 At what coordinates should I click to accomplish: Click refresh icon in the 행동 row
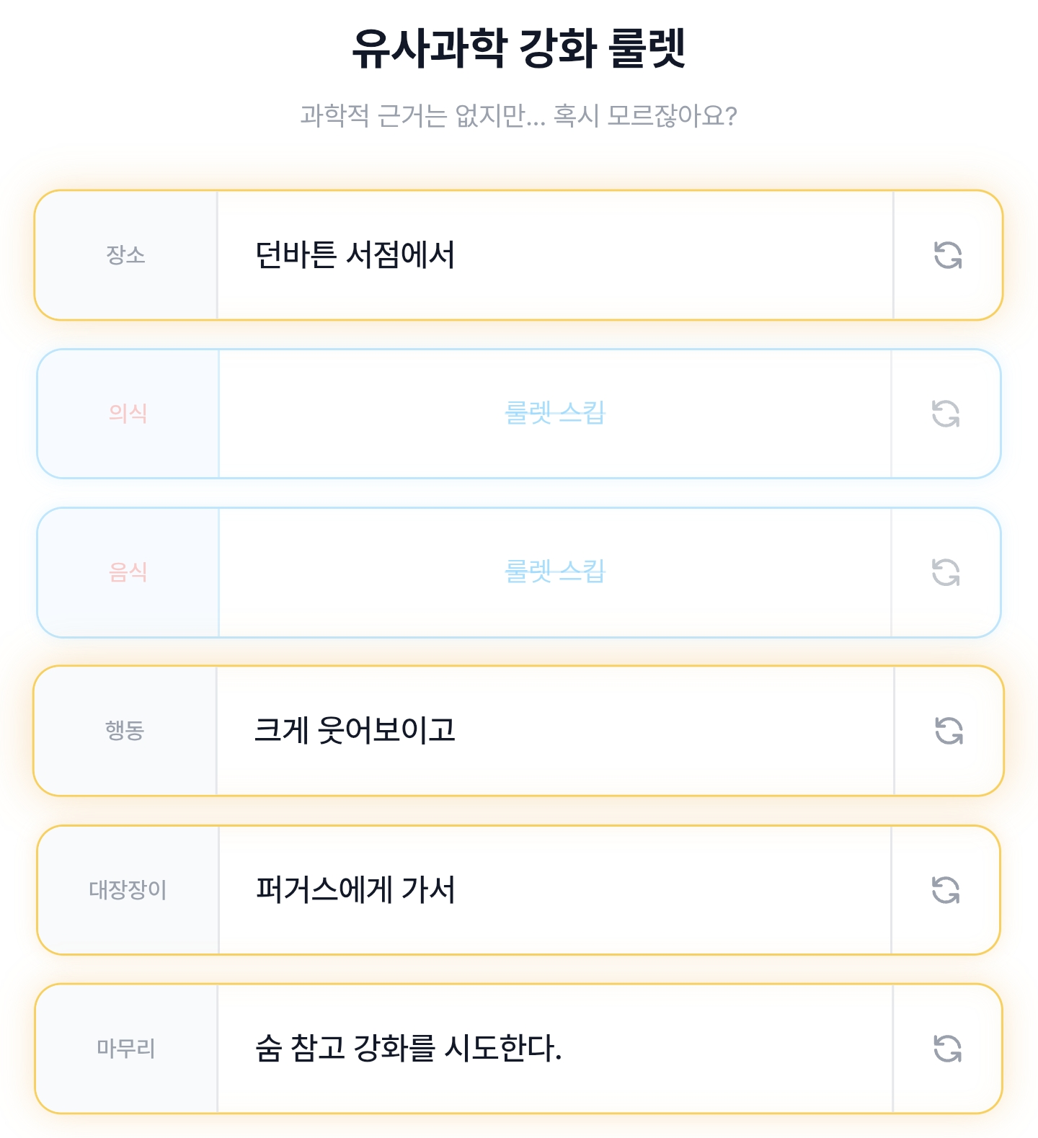tap(949, 731)
